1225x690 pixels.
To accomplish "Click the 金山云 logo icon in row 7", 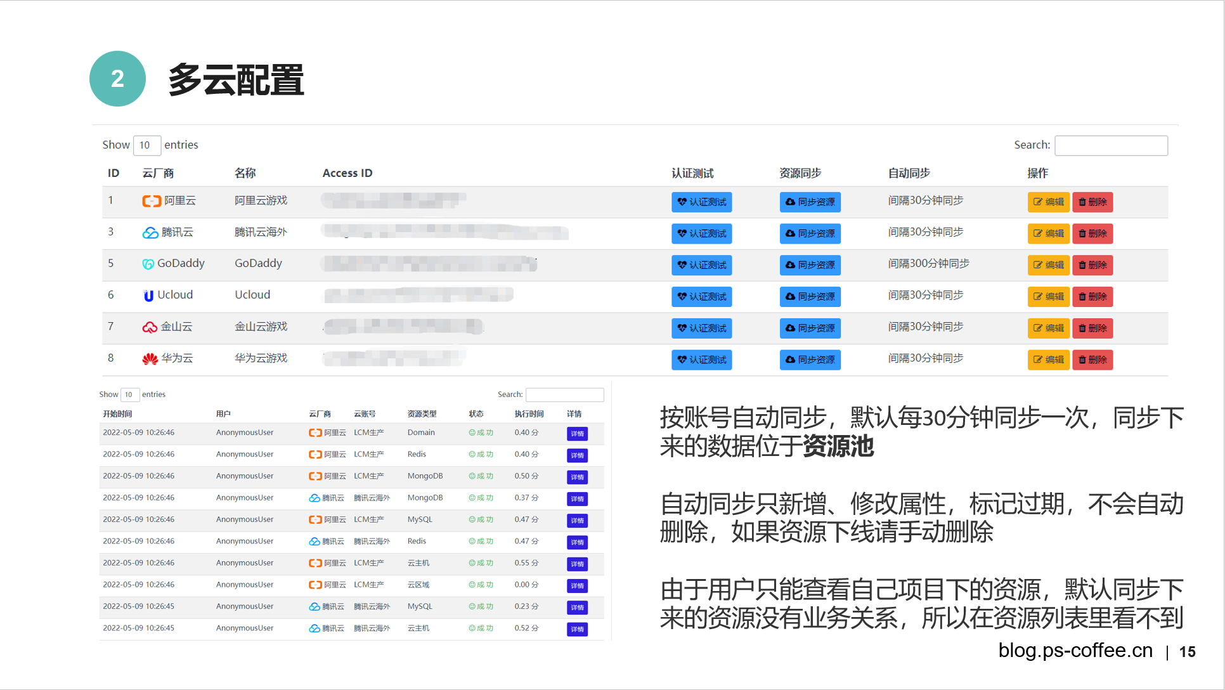I will (150, 327).
